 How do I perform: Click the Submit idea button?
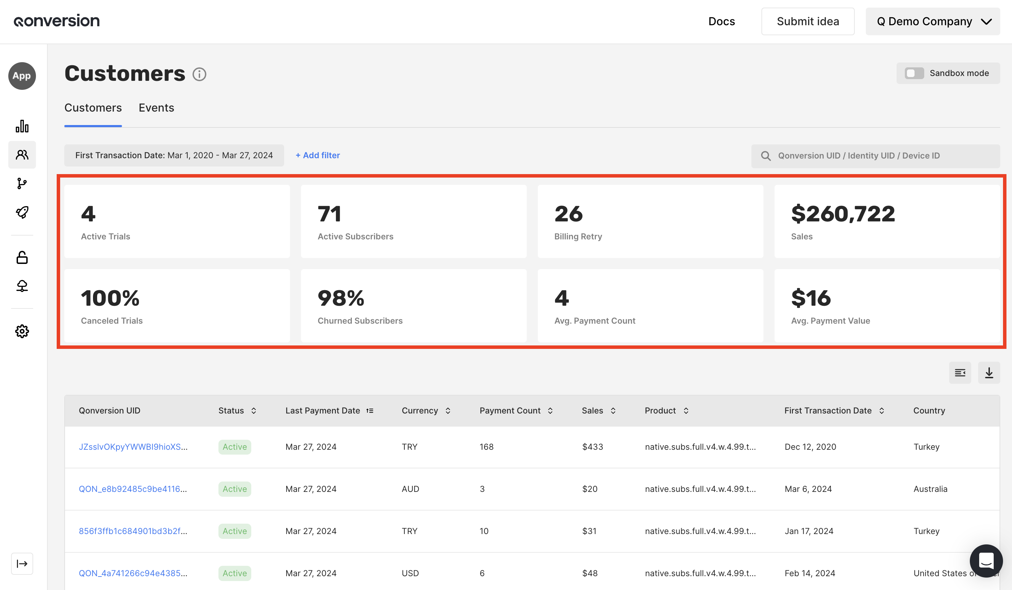tap(808, 21)
